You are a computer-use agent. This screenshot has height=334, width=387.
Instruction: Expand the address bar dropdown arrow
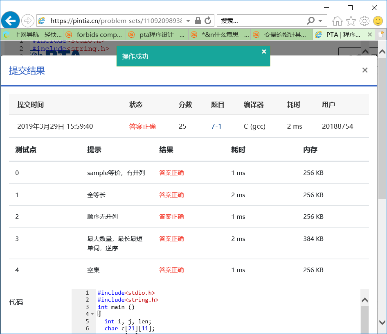188,21
